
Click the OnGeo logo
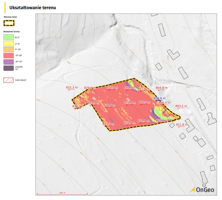pos(202,190)
